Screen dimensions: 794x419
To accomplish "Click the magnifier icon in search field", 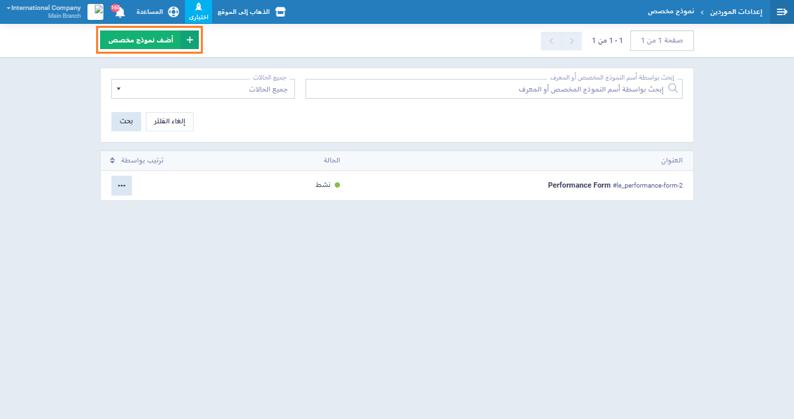I will click(x=673, y=89).
